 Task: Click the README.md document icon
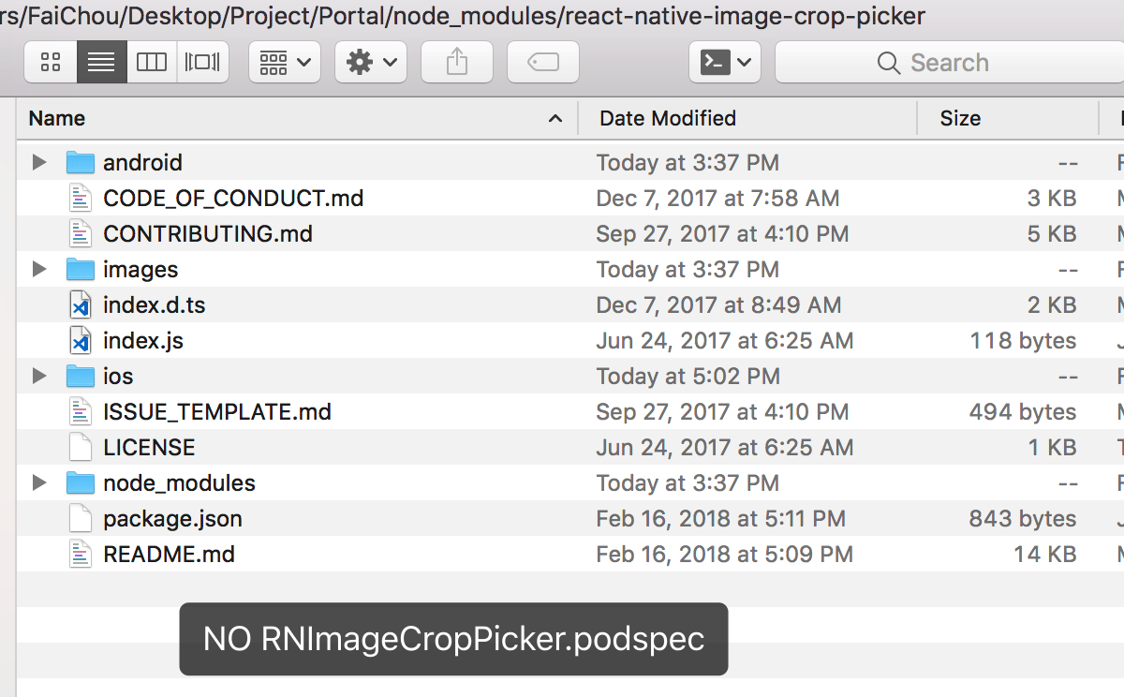[80, 554]
